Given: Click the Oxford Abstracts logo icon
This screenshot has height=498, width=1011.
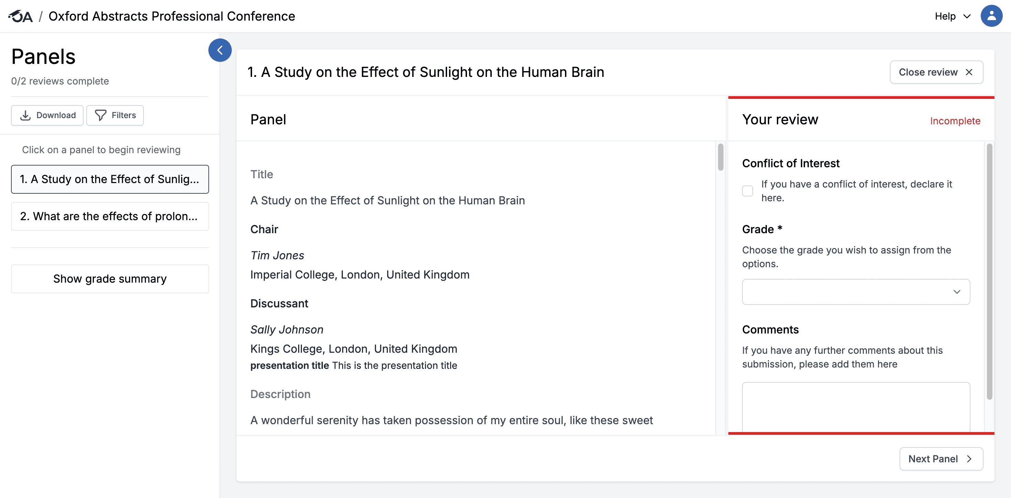Looking at the screenshot, I should (20, 16).
